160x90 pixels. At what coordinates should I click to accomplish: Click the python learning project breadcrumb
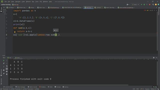6,4
